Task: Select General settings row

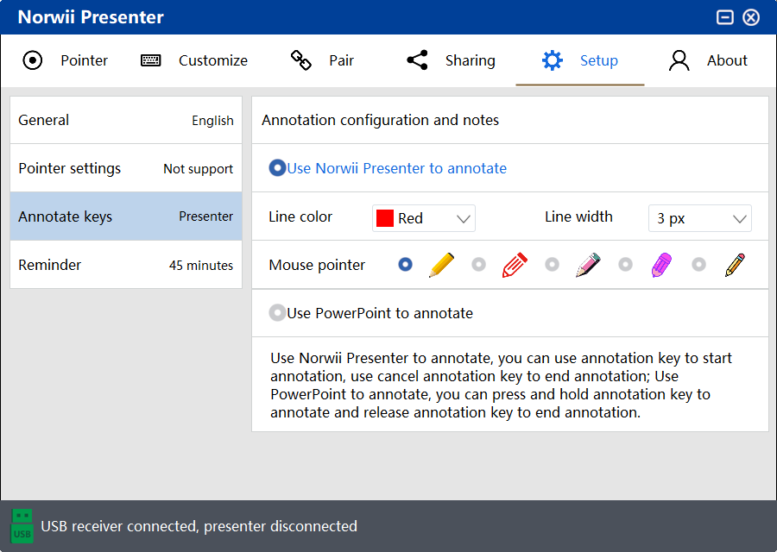Action: (x=126, y=120)
